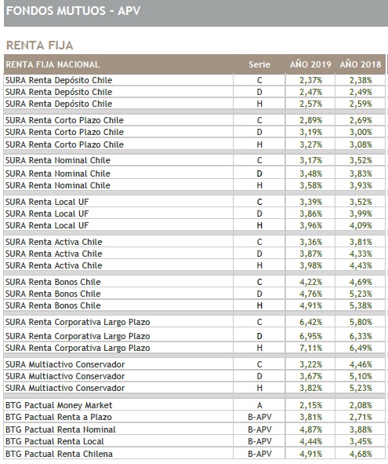The image size is (388, 464).
Task: Click the Serie column header
Action: tap(259, 64)
